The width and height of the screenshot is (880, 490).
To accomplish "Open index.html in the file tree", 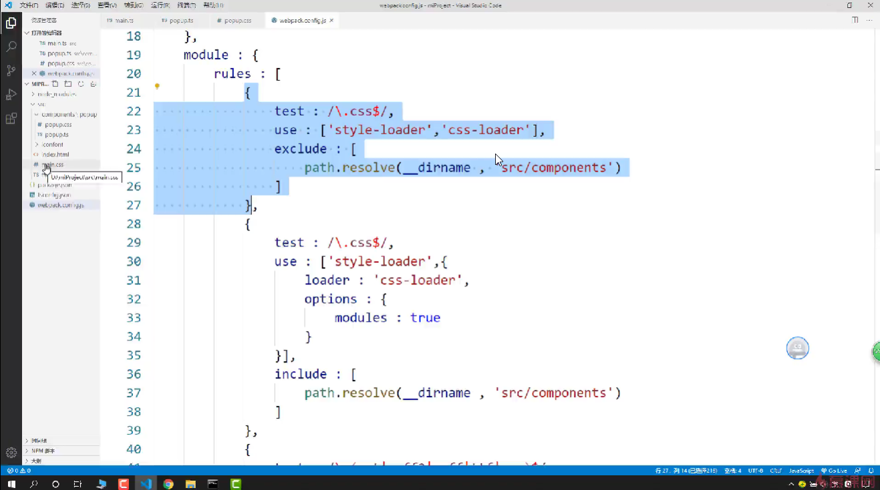I will coord(55,154).
